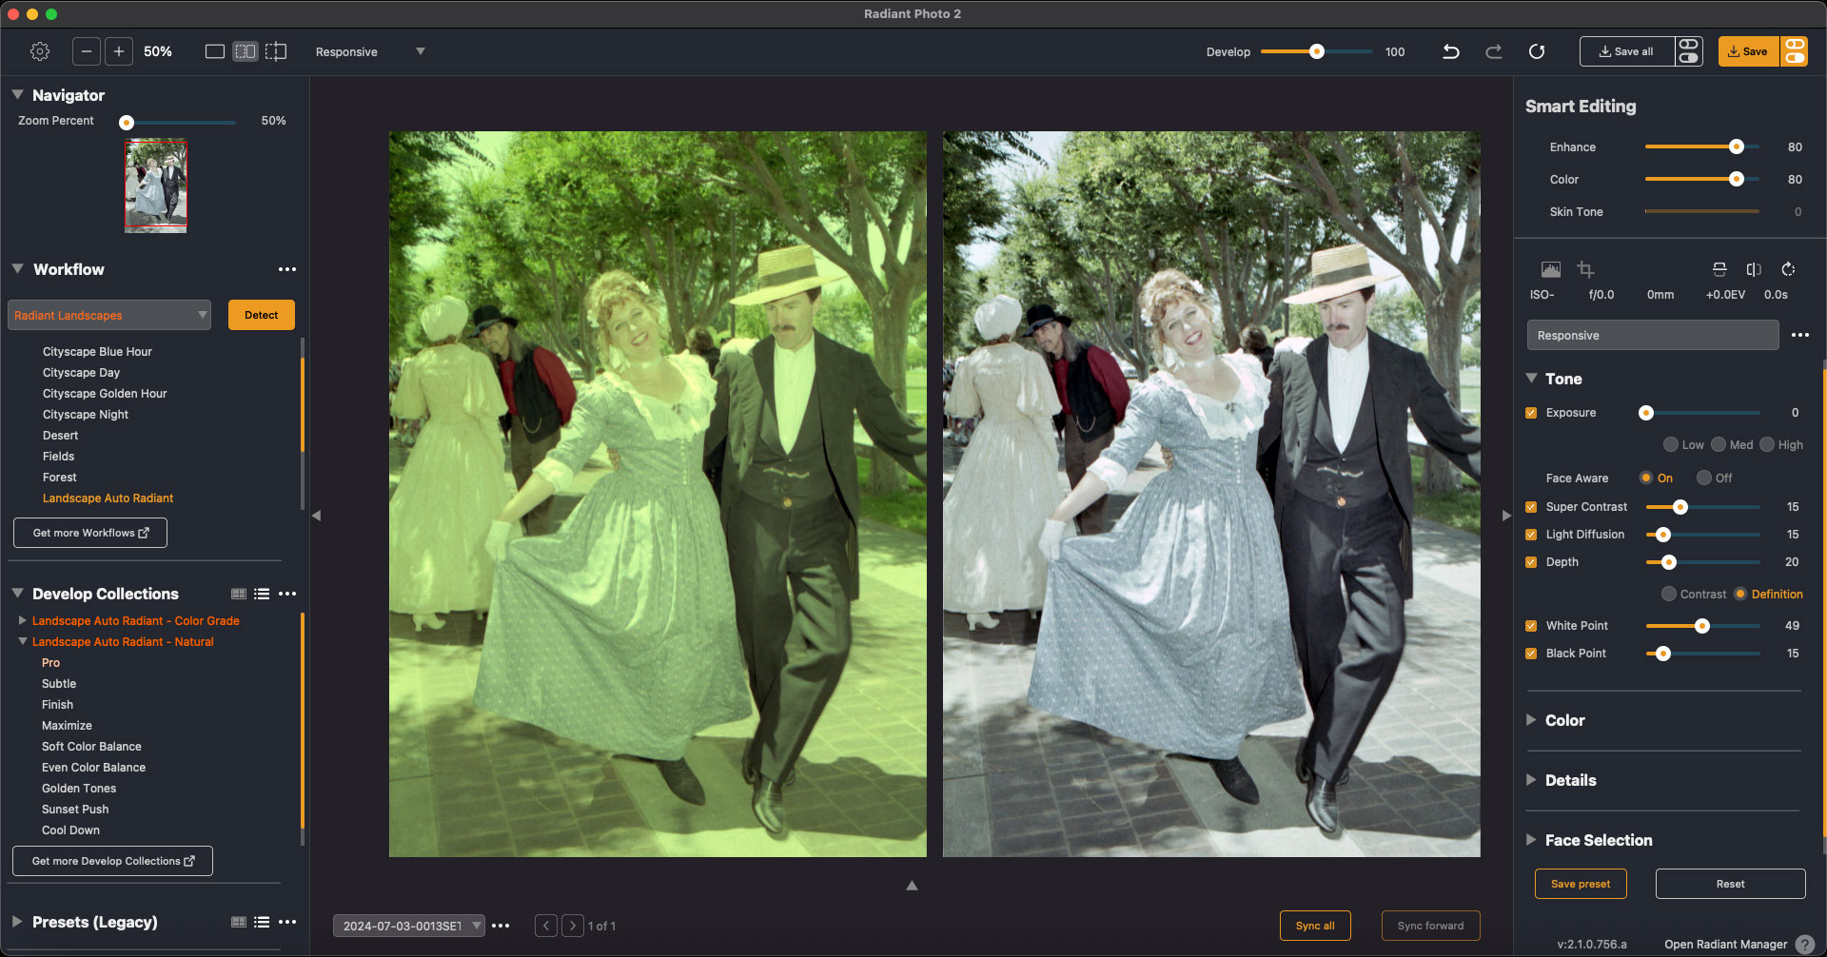
Task: Click the undo arrow icon
Action: 1450,51
